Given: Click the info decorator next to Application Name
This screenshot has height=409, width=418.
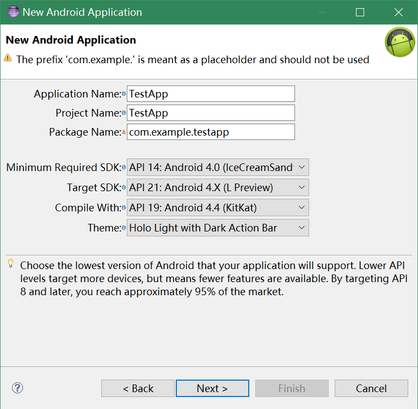Looking at the screenshot, I should point(124,94).
